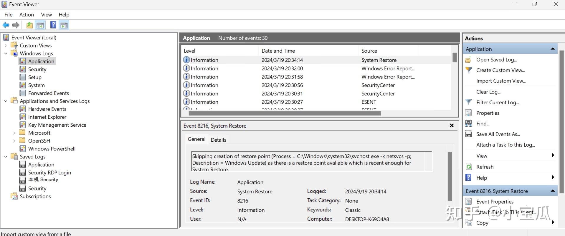Click the event description text box
Viewport: 565px width, 236px height.
[311, 161]
